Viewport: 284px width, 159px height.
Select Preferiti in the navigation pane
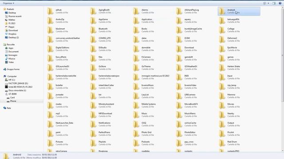(10, 9)
